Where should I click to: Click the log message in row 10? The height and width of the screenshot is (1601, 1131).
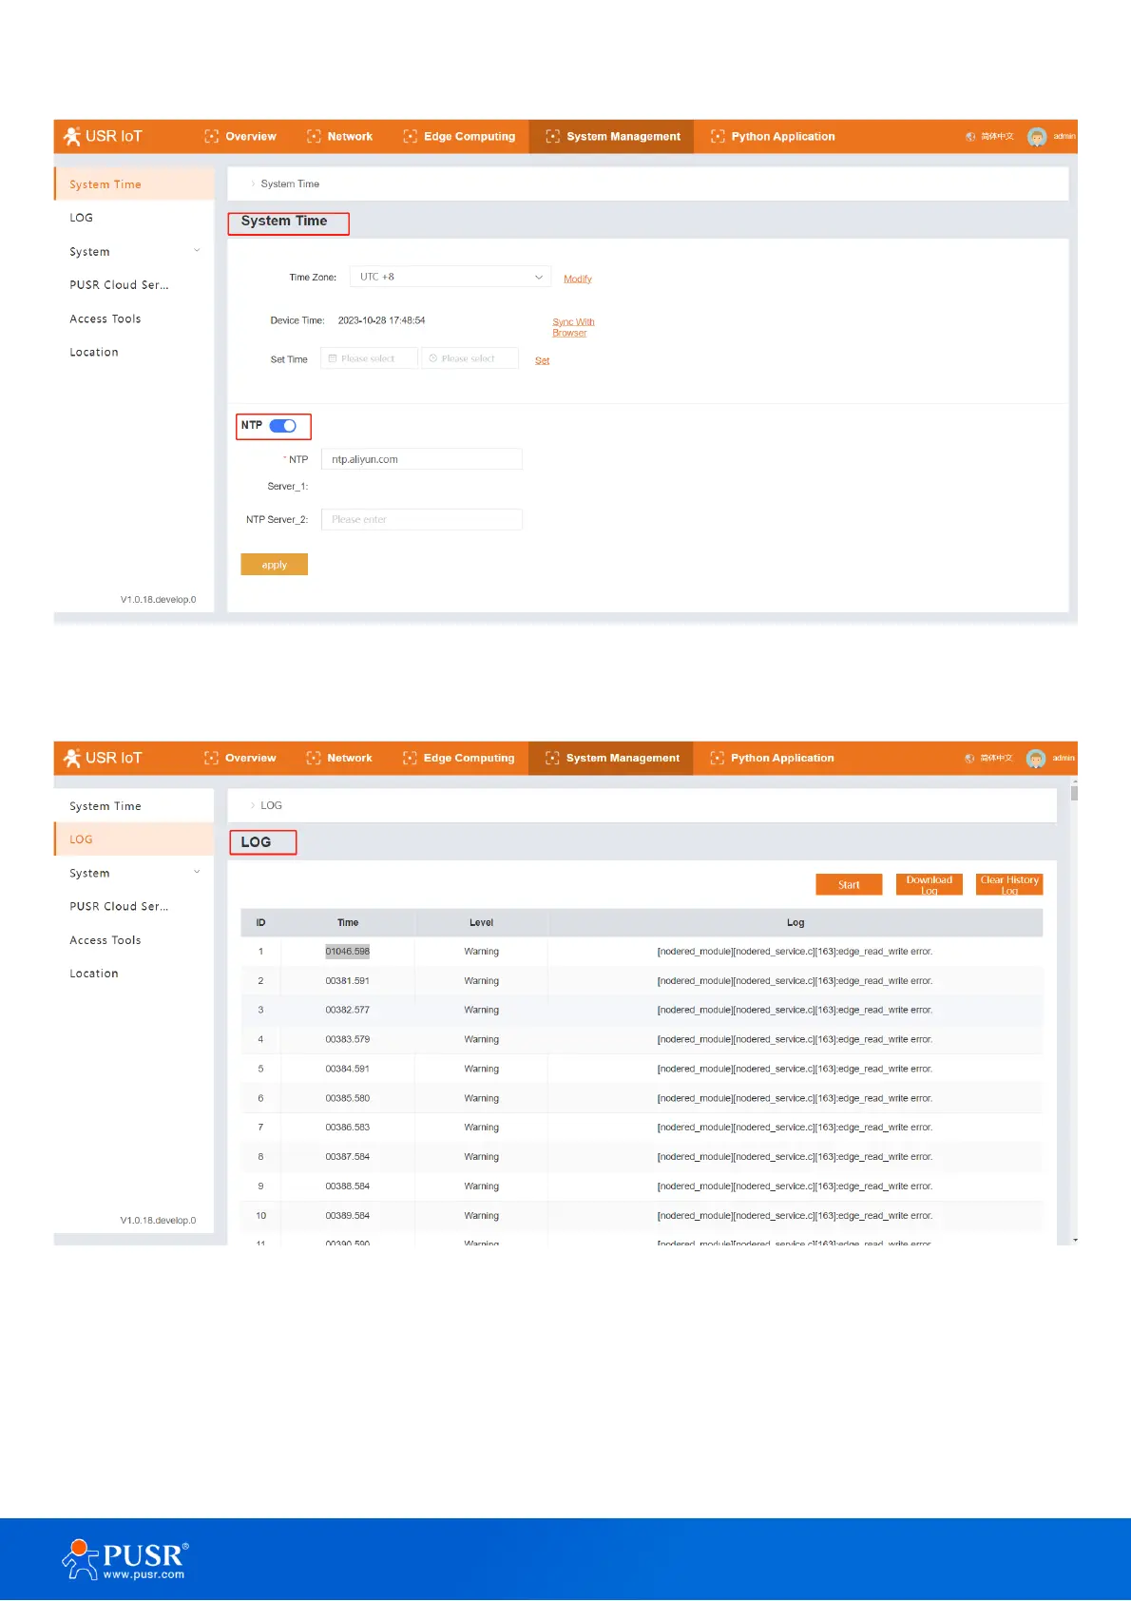click(795, 1216)
